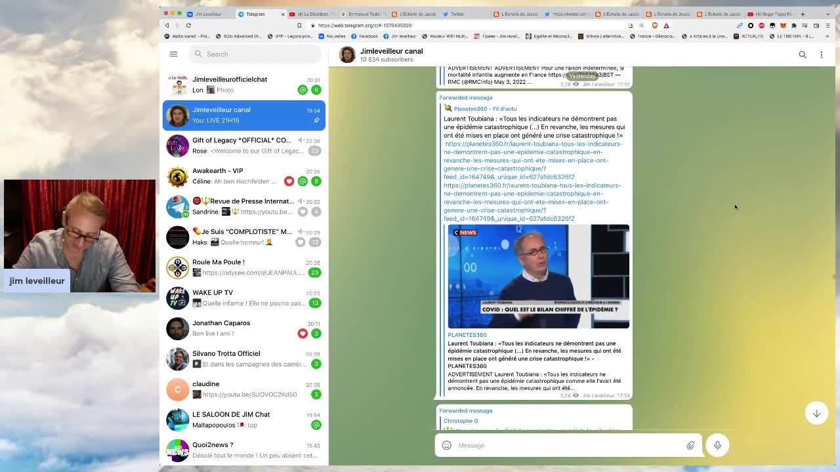Open the ACTUALITE bookmark
This screenshot has width=840, height=472.
point(749,36)
